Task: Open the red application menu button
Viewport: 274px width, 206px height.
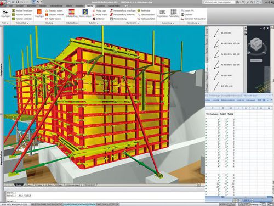Action: 3,3
